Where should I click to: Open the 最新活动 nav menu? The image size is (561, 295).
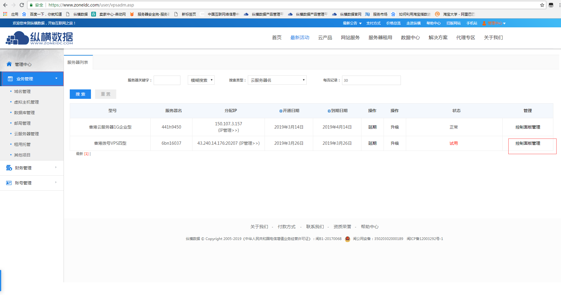tap(300, 37)
